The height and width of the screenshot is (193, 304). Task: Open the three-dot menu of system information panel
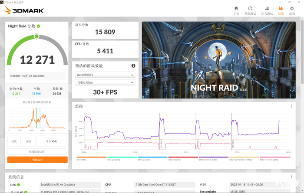coord(291,177)
